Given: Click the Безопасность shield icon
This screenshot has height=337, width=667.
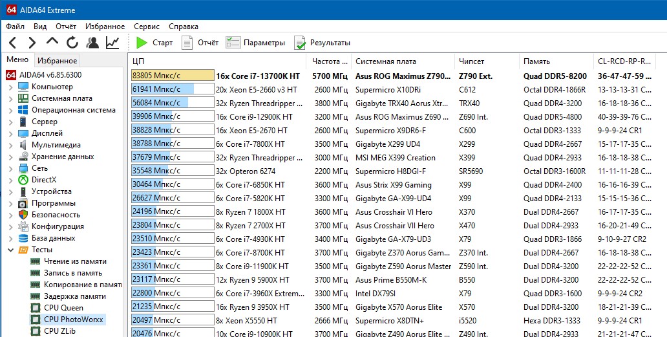Looking at the screenshot, I should (x=23, y=215).
